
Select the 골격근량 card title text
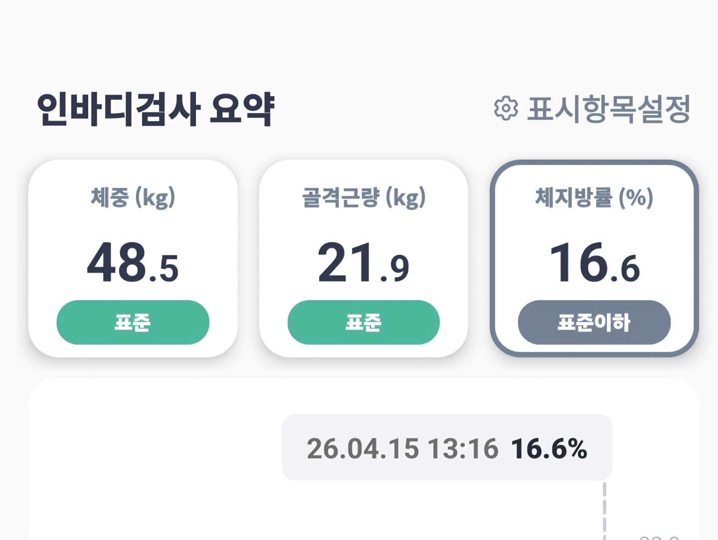341,197
